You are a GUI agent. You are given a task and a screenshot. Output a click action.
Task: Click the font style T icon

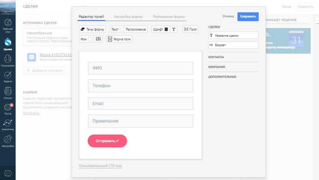(x=174, y=29)
